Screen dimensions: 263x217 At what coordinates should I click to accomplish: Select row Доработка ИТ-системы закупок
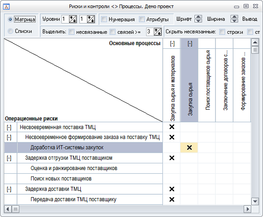pyautogui.click(x=90, y=147)
